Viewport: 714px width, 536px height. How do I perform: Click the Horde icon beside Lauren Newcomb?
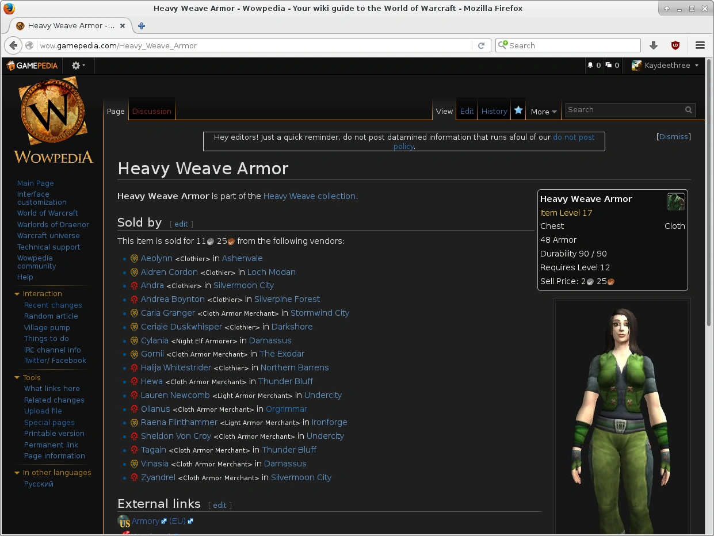tap(134, 396)
